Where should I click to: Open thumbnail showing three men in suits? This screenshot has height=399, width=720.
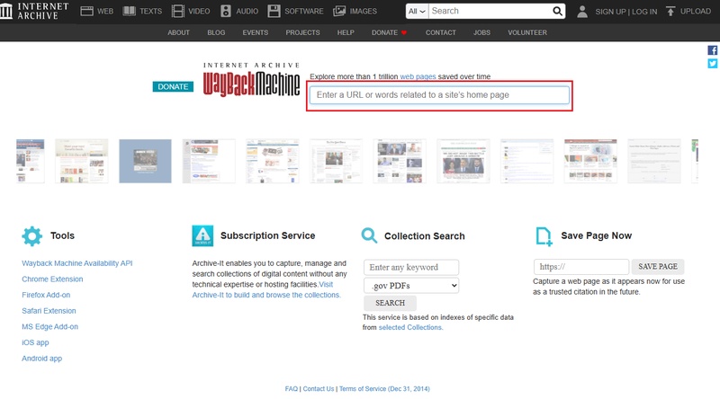pos(463,161)
